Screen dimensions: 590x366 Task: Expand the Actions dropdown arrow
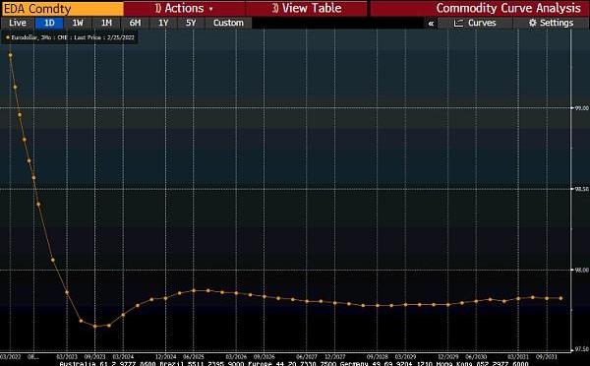[x=210, y=9]
